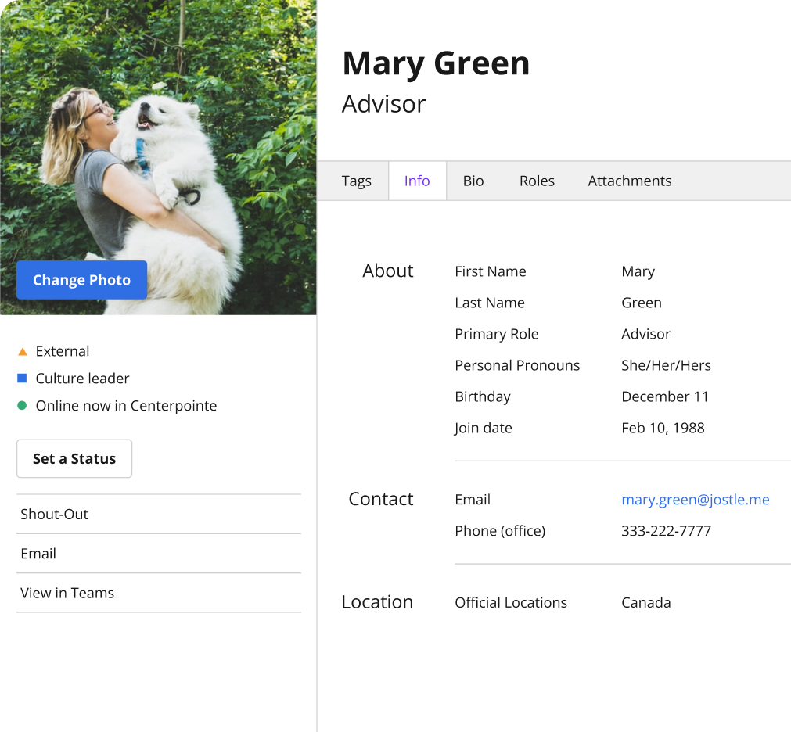Go to the Roles tab
Screen dimensions: 791x732
537,181
